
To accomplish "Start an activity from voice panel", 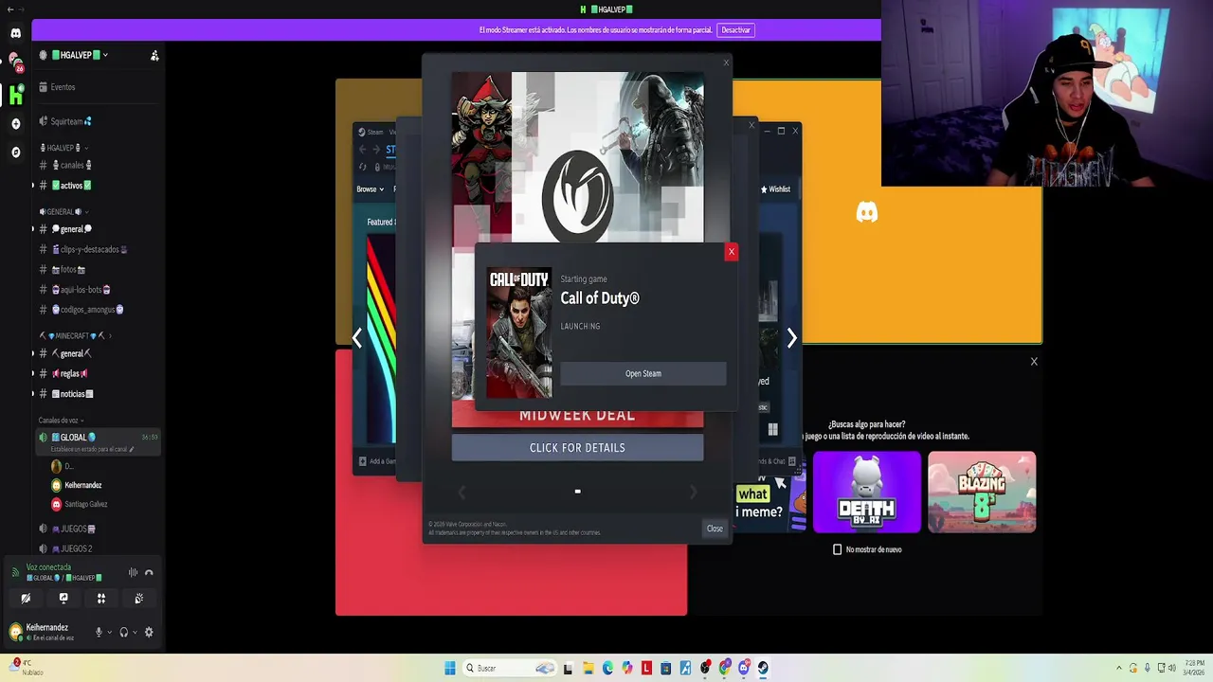I will [101, 599].
